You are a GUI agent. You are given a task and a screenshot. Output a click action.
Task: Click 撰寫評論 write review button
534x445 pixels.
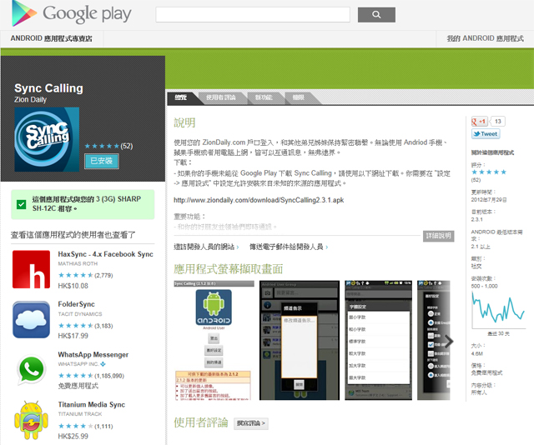[251, 423]
